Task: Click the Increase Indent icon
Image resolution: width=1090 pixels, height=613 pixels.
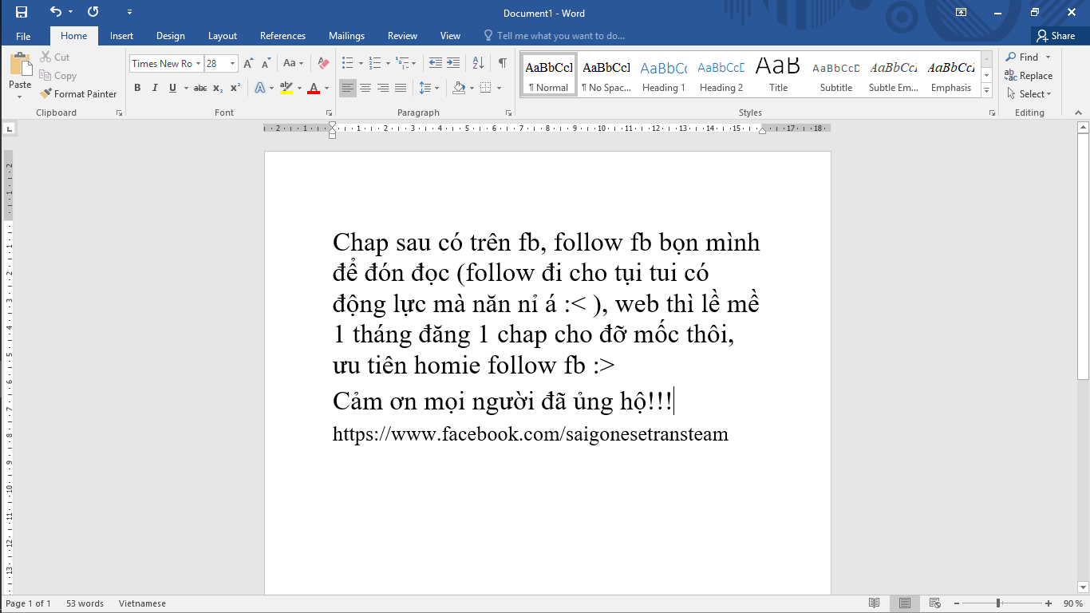Action: coord(453,63)
